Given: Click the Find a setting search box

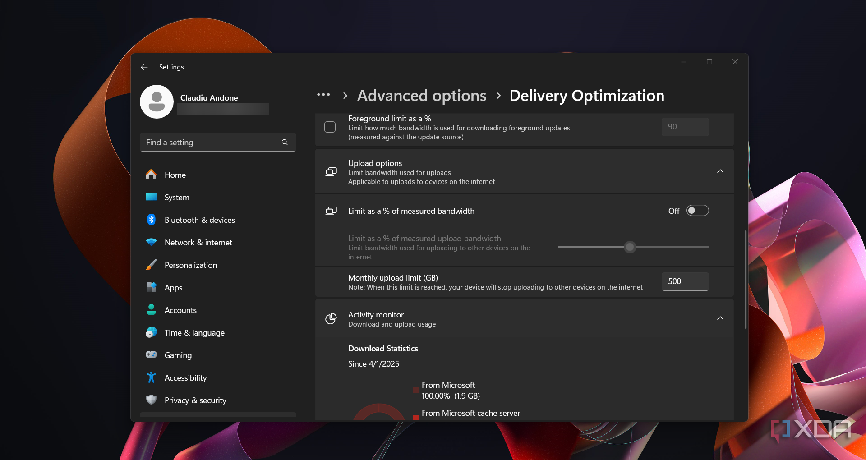Looking at the screenshot, I should pos(218,143).
